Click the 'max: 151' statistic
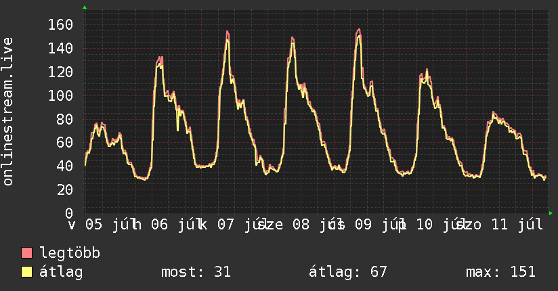The height and width of the screenshot is (291, 558). 500,272
